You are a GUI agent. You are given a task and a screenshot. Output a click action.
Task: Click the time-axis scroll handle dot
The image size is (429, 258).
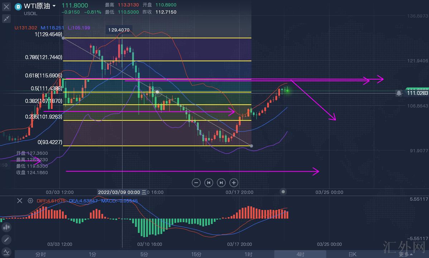click(283, 192)
